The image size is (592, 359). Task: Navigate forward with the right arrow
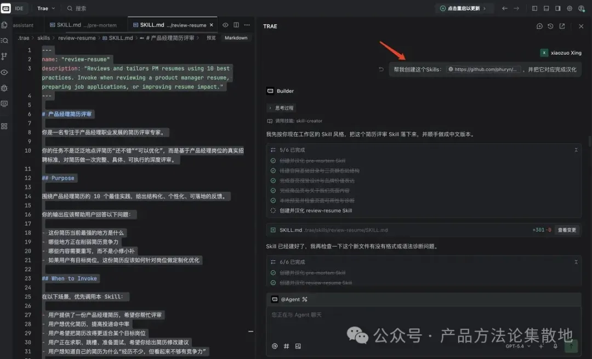516,8
